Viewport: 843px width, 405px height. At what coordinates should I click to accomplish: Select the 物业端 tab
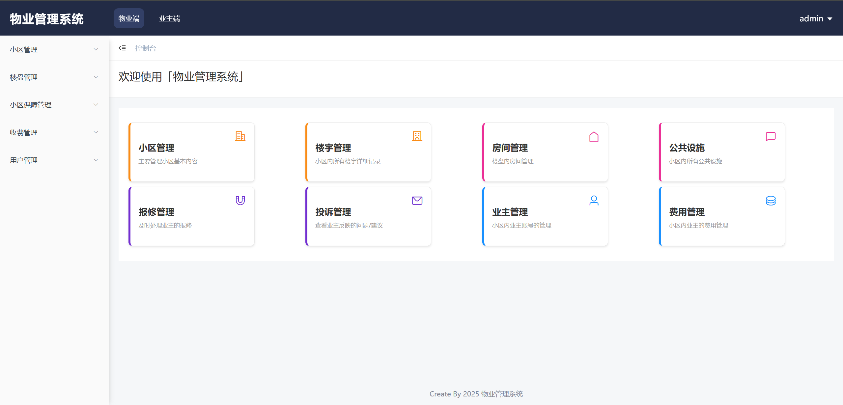click(x=129, y=18)
